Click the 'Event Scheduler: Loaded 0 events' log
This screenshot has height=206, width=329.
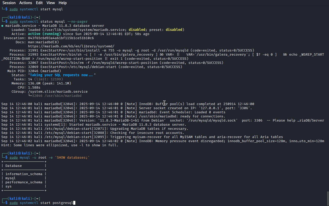point(113,112)
